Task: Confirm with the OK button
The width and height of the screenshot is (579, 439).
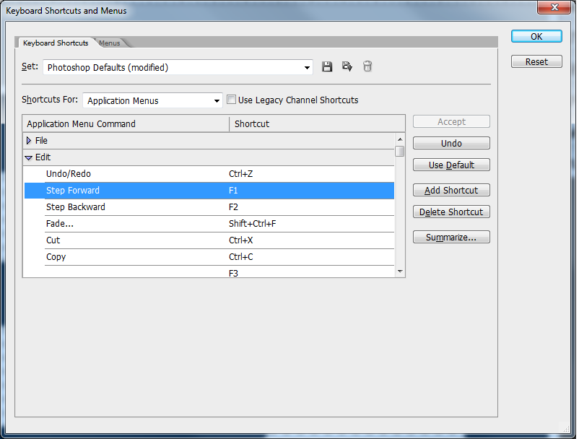Action: (536, 37)
